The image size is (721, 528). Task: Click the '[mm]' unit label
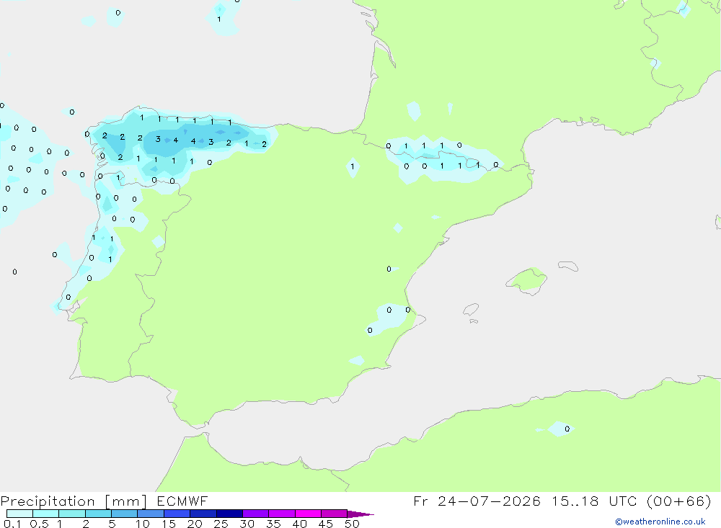(x=126, y=501)
